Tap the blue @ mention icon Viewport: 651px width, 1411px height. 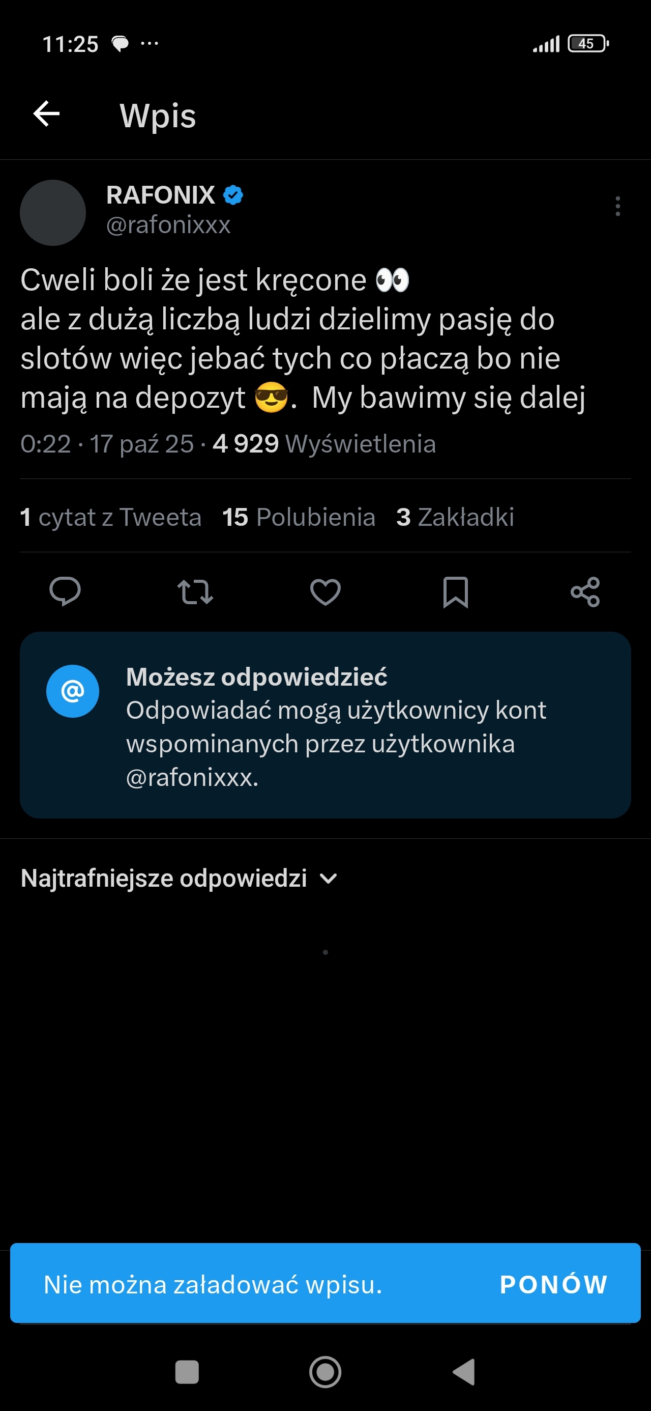pyautogui.click(x=73, y=691)
